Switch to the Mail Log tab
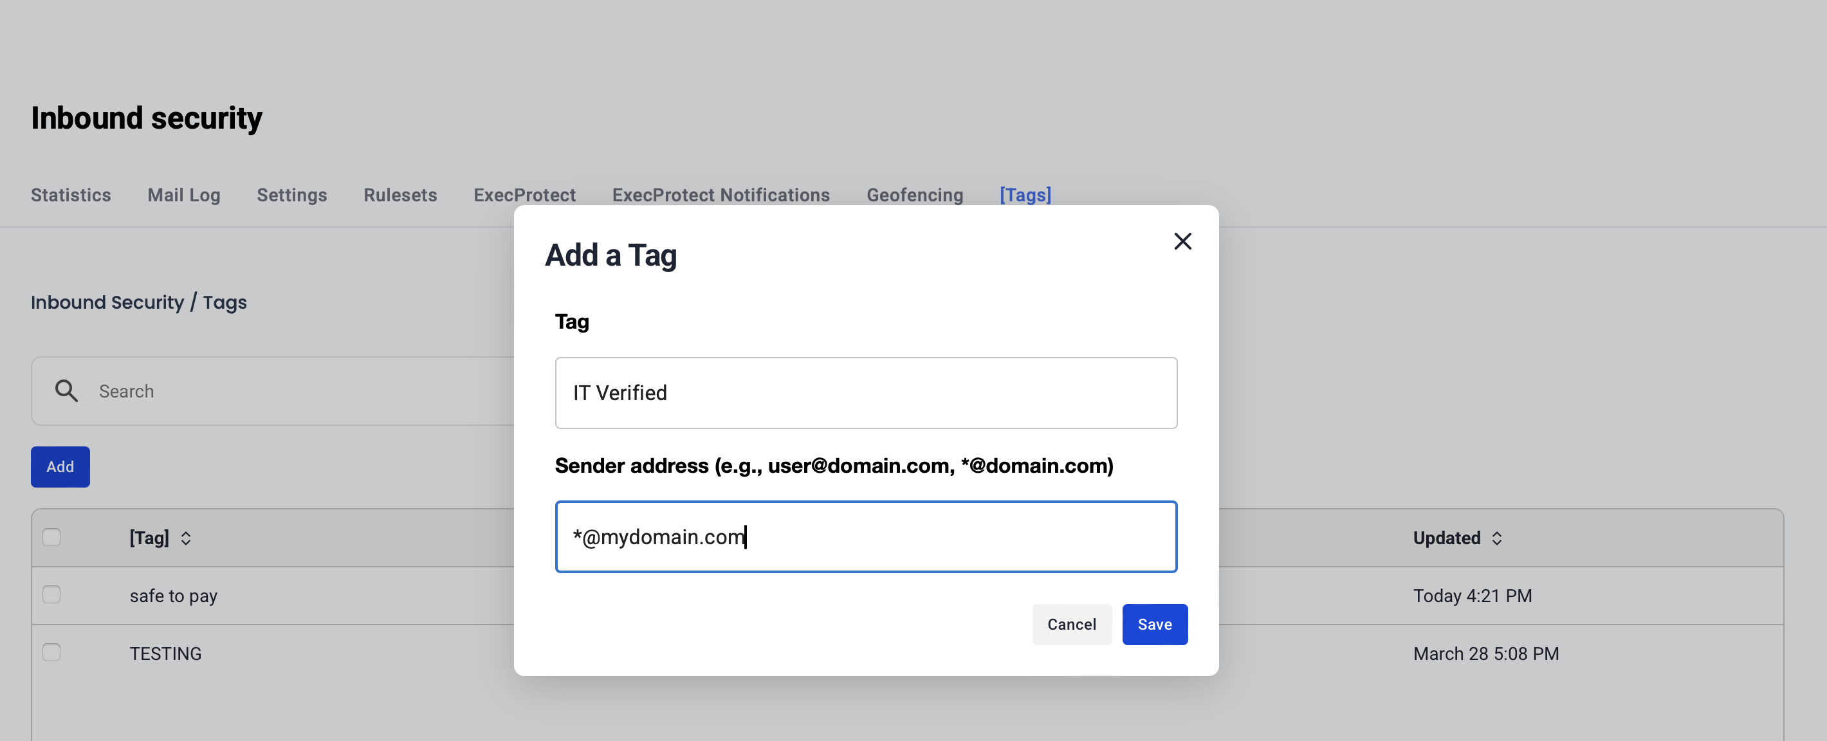Image resolution: width=1827 pixels, height=741 pixels. coord(184,195)
